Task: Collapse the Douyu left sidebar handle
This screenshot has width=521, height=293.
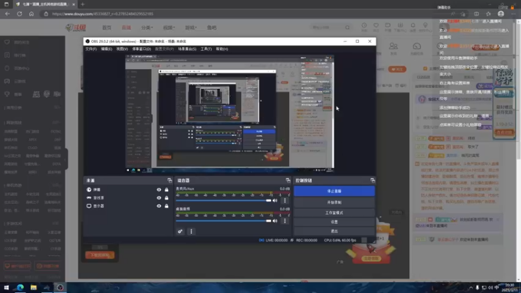Action: (66, 159)
